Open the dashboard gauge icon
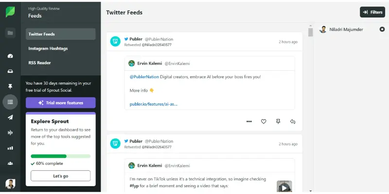Image resolution: width=389 pixels, height=194 pixels. click(10, 56)
